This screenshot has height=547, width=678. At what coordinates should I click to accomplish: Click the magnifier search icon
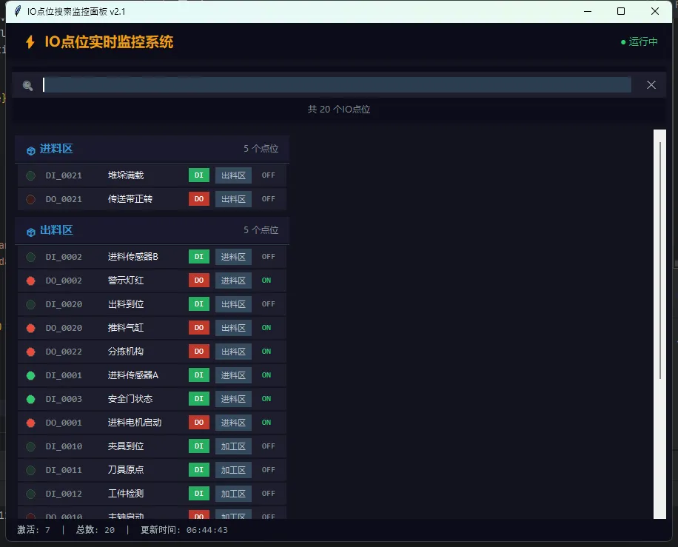tap(28, 86)
